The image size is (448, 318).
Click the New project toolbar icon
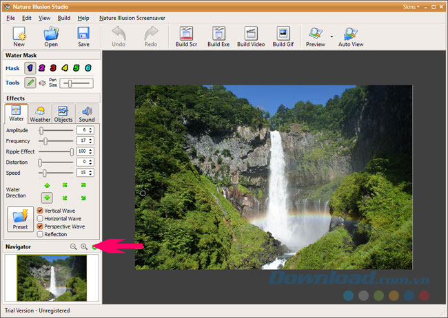click(x=19, y=36)
